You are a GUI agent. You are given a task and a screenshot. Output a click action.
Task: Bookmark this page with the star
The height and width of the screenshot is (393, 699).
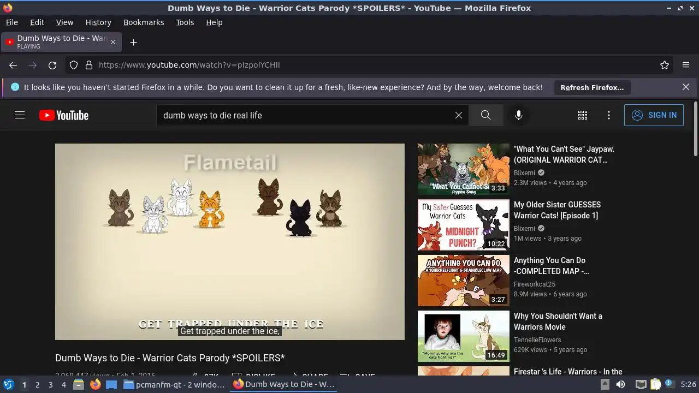(x=665, y=65)
